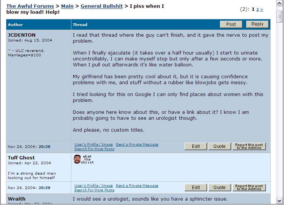The image size is (284, 205).
Task: Click the Post button in thread header
Action: click(231, 24)
